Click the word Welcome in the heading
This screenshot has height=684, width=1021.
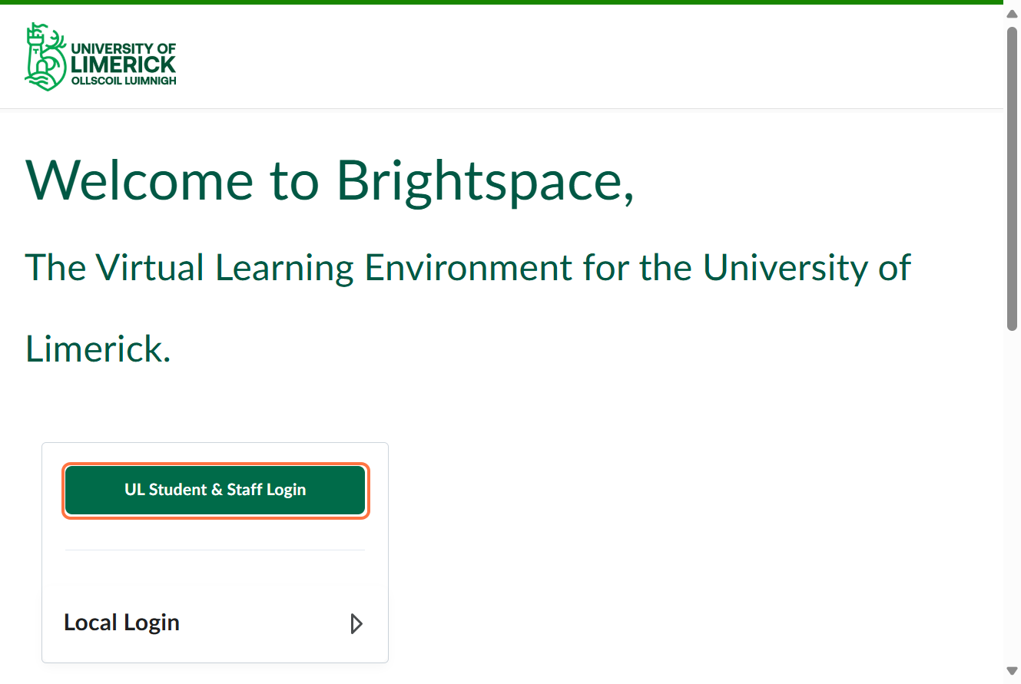point(140,181)
